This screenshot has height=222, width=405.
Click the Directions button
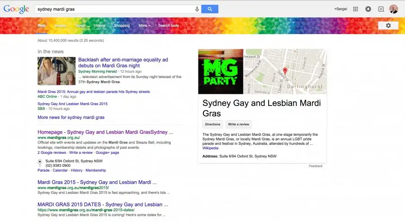[x=212, y=124]
